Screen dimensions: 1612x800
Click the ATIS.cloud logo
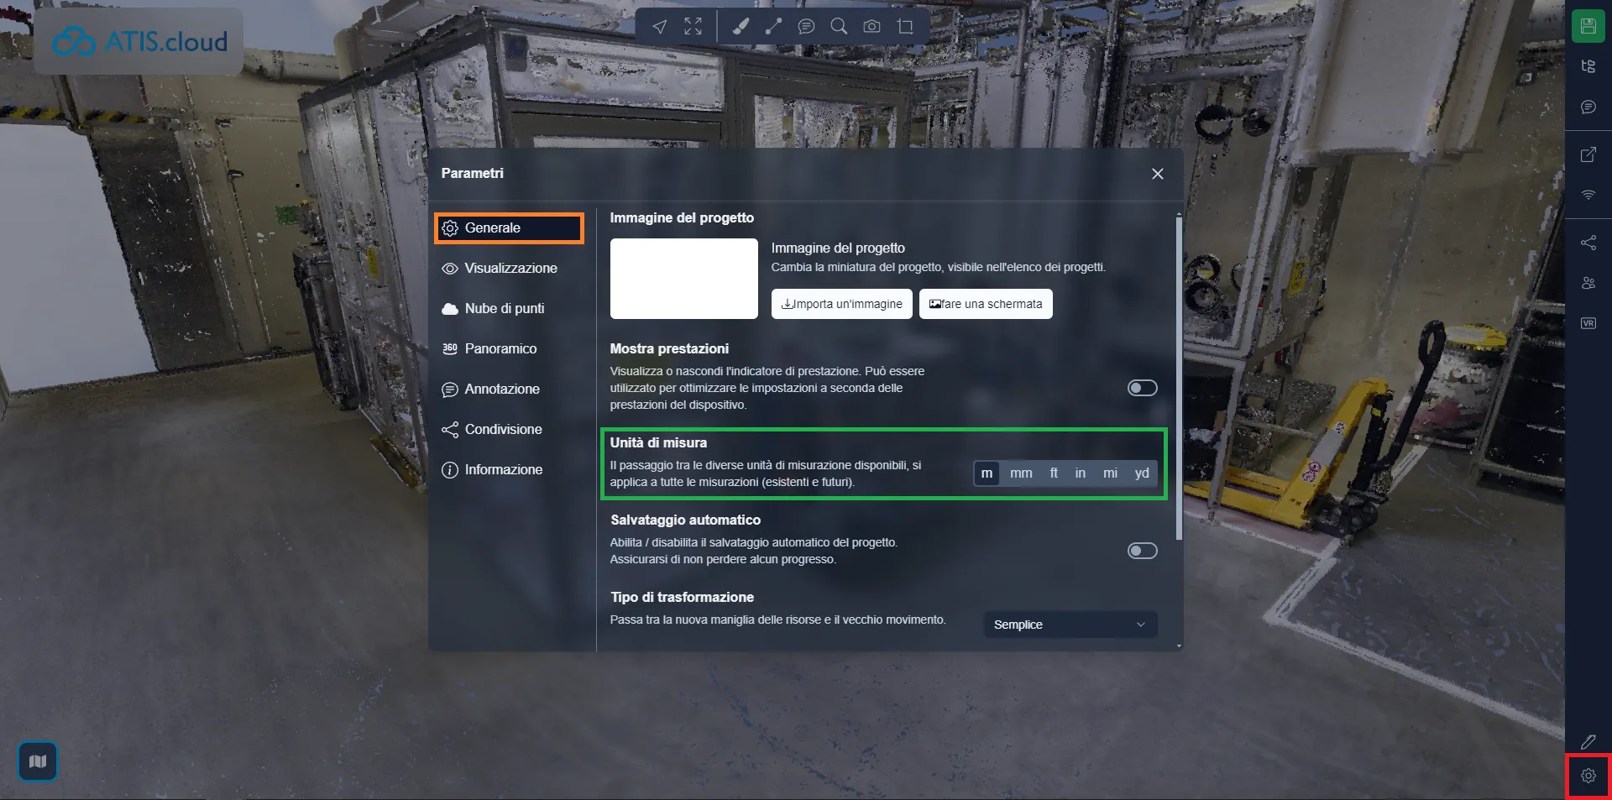(139, 41)
